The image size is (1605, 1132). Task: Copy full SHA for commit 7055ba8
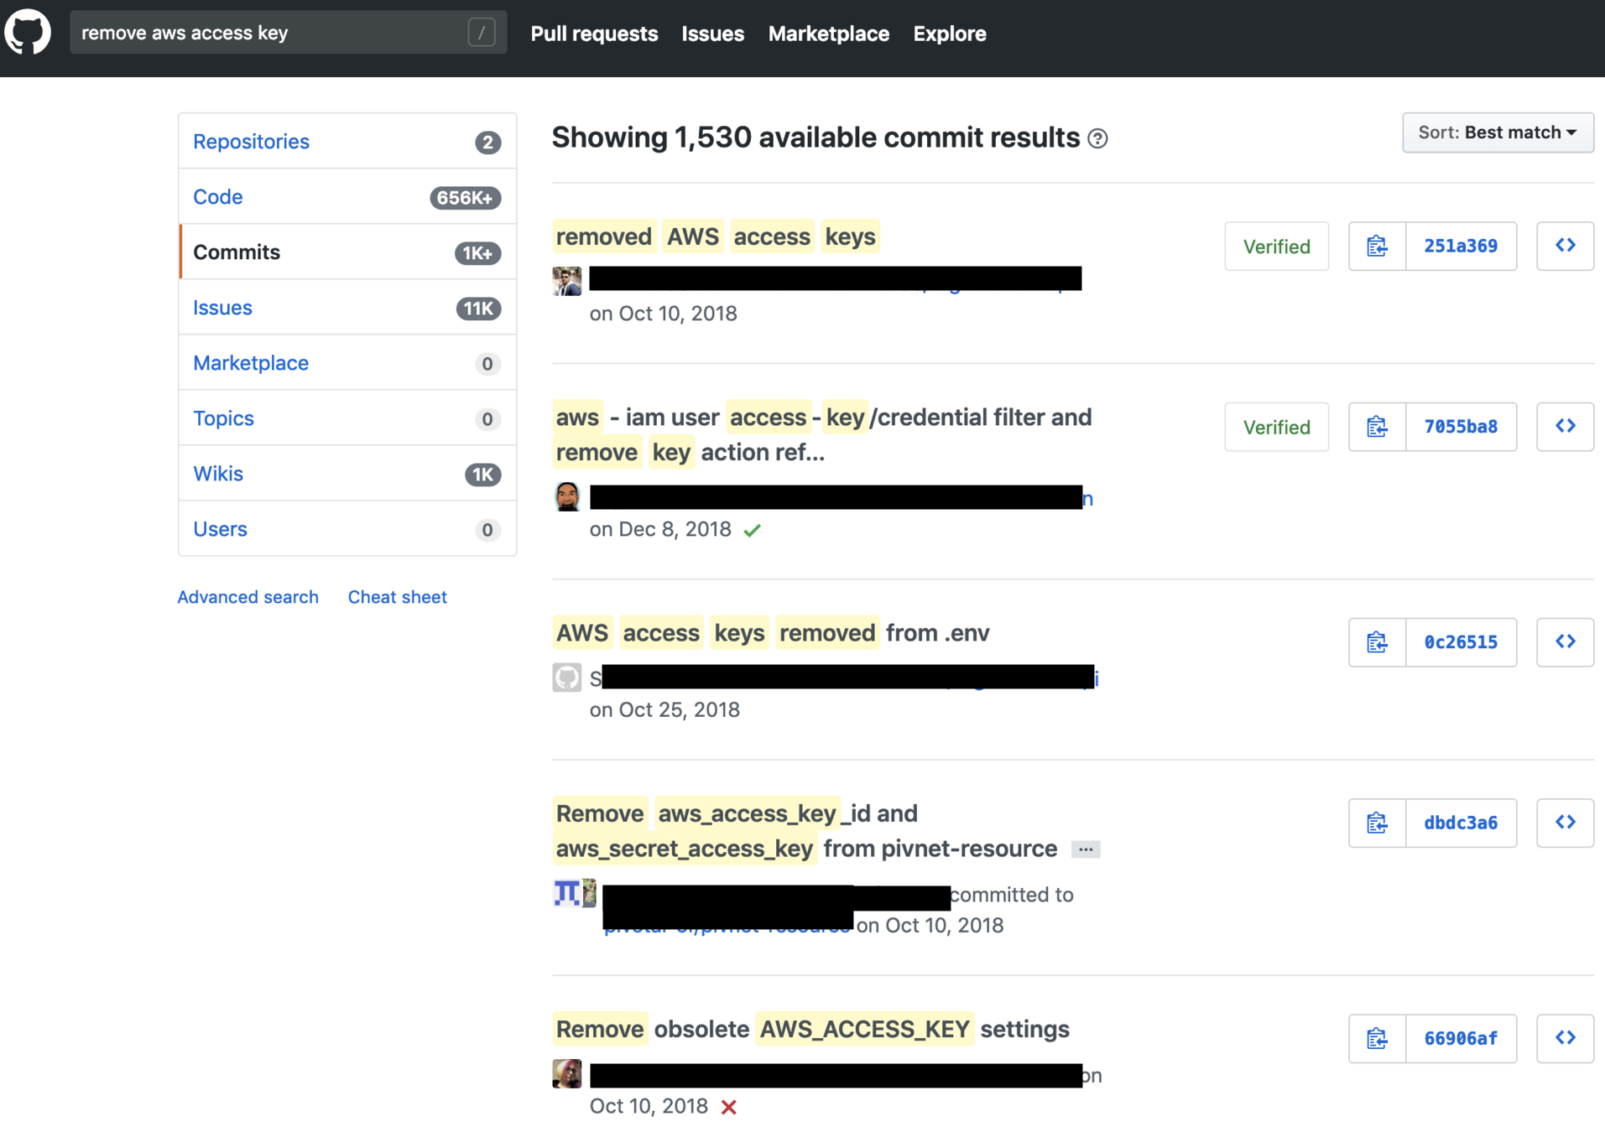(x=1377, y=427)
